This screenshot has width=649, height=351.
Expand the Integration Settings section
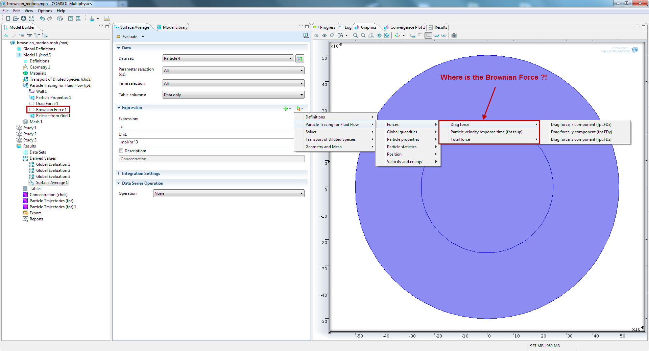141,173
